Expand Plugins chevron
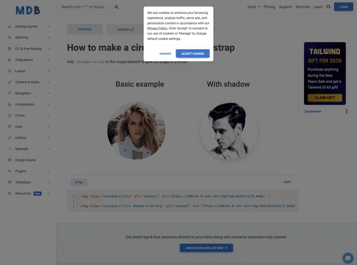The height and width of the screenshot is (265, 357). tap(49, 171)
